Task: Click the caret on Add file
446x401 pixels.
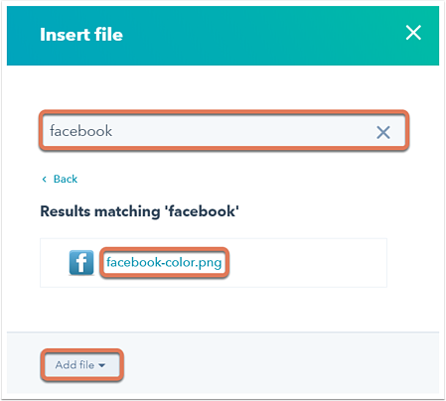Action: [102, 365]
